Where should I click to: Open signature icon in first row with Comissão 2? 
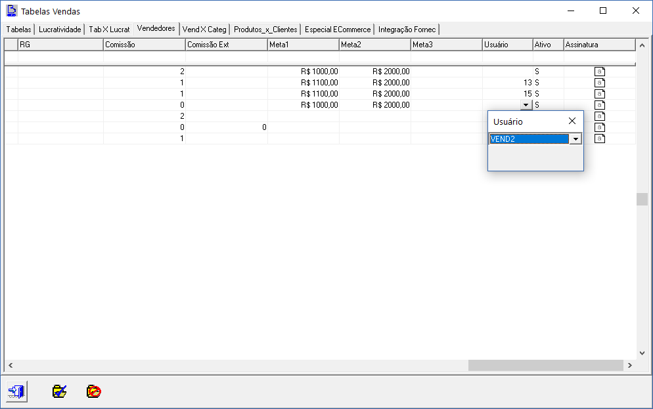coord(599,72)
